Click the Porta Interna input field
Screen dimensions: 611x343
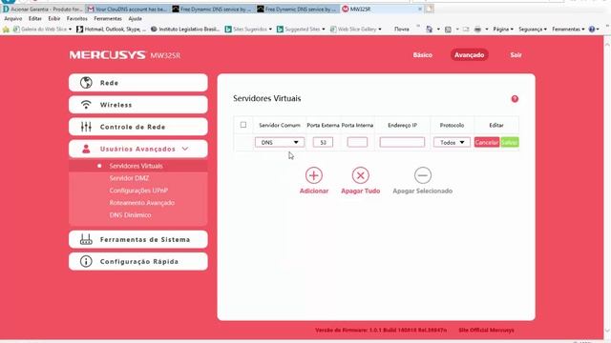(x=357, y=142)
